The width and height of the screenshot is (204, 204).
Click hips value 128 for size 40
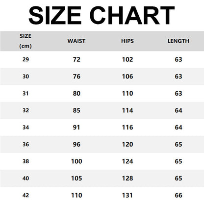[x=127, y=178]
